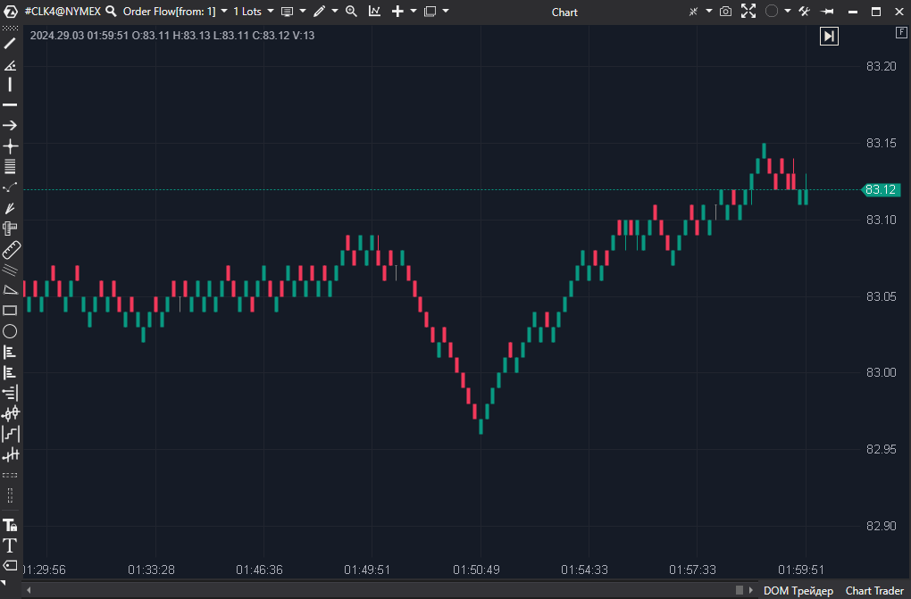Toggle the crosshair sync icon
Screen dimensions: 911x599
point(693,11)
